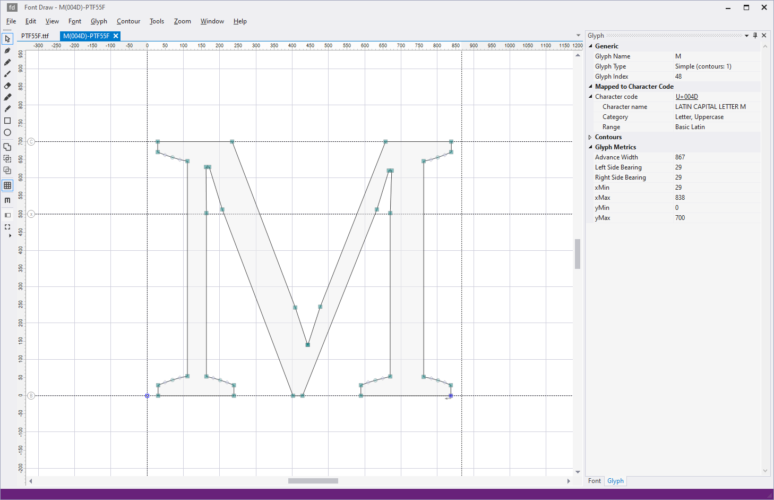Open the document tab list dropdown

coord(579,36)
